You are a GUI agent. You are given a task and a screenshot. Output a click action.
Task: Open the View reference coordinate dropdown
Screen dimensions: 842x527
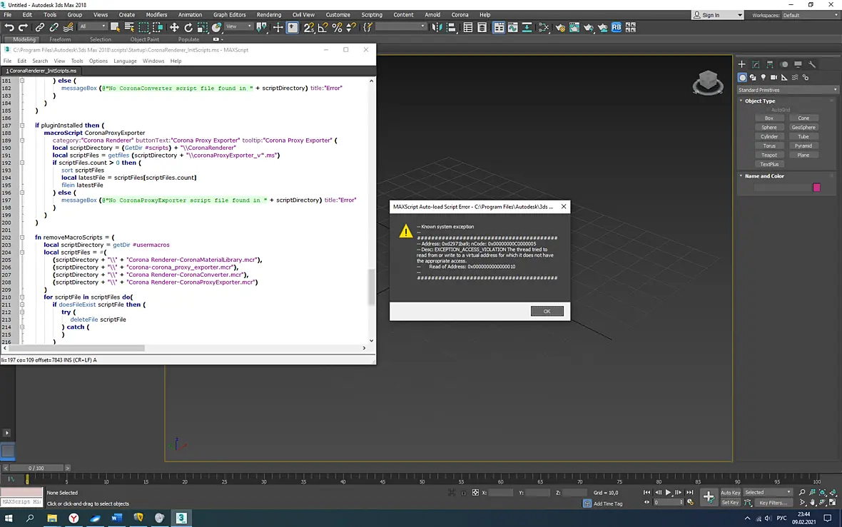click(x=239, y=26)
